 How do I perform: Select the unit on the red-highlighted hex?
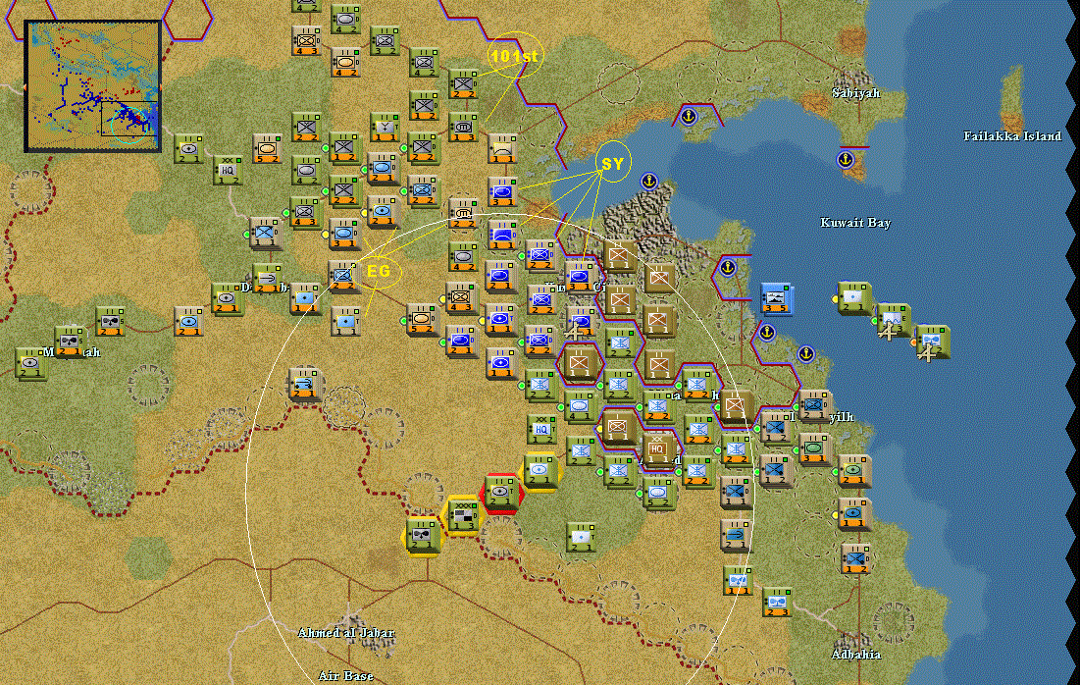501,494
